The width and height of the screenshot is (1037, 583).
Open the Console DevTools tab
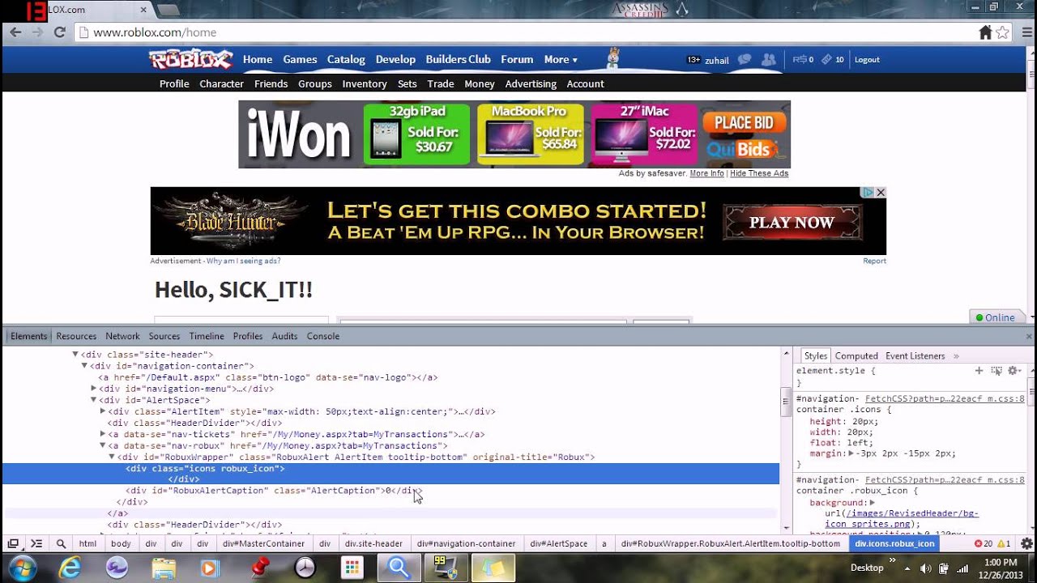(323, 336)
